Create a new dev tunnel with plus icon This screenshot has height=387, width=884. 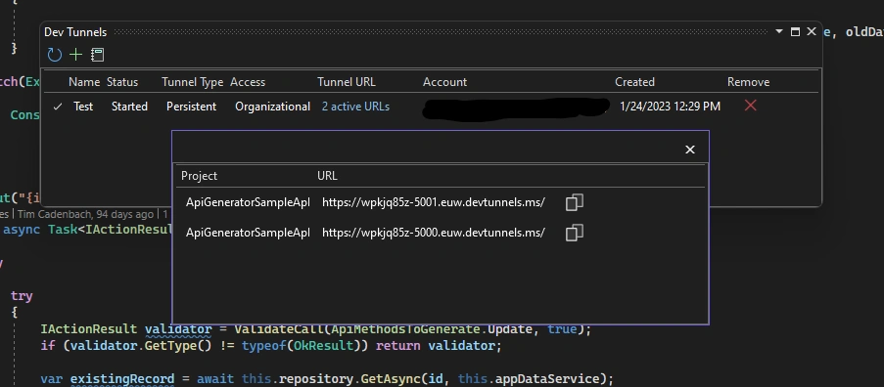(x=75, y=55)
